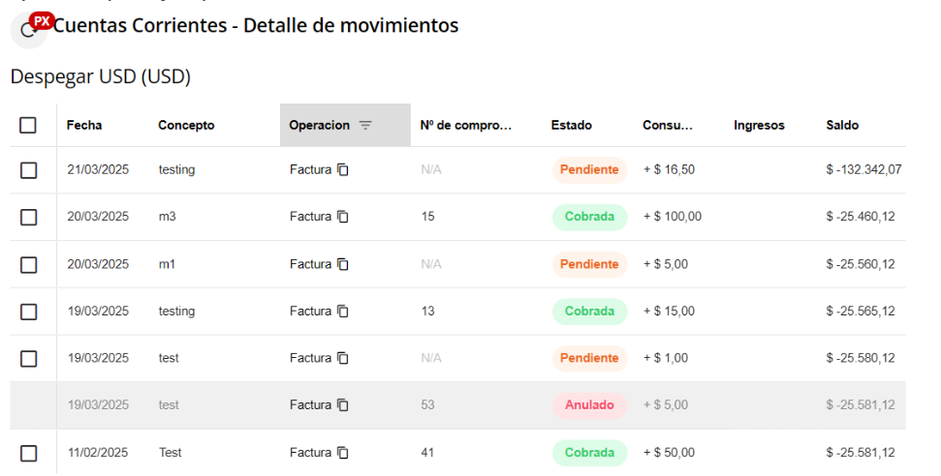Click the Cobrada status badge for m3

pyautogui.click(x=589, y=217)
